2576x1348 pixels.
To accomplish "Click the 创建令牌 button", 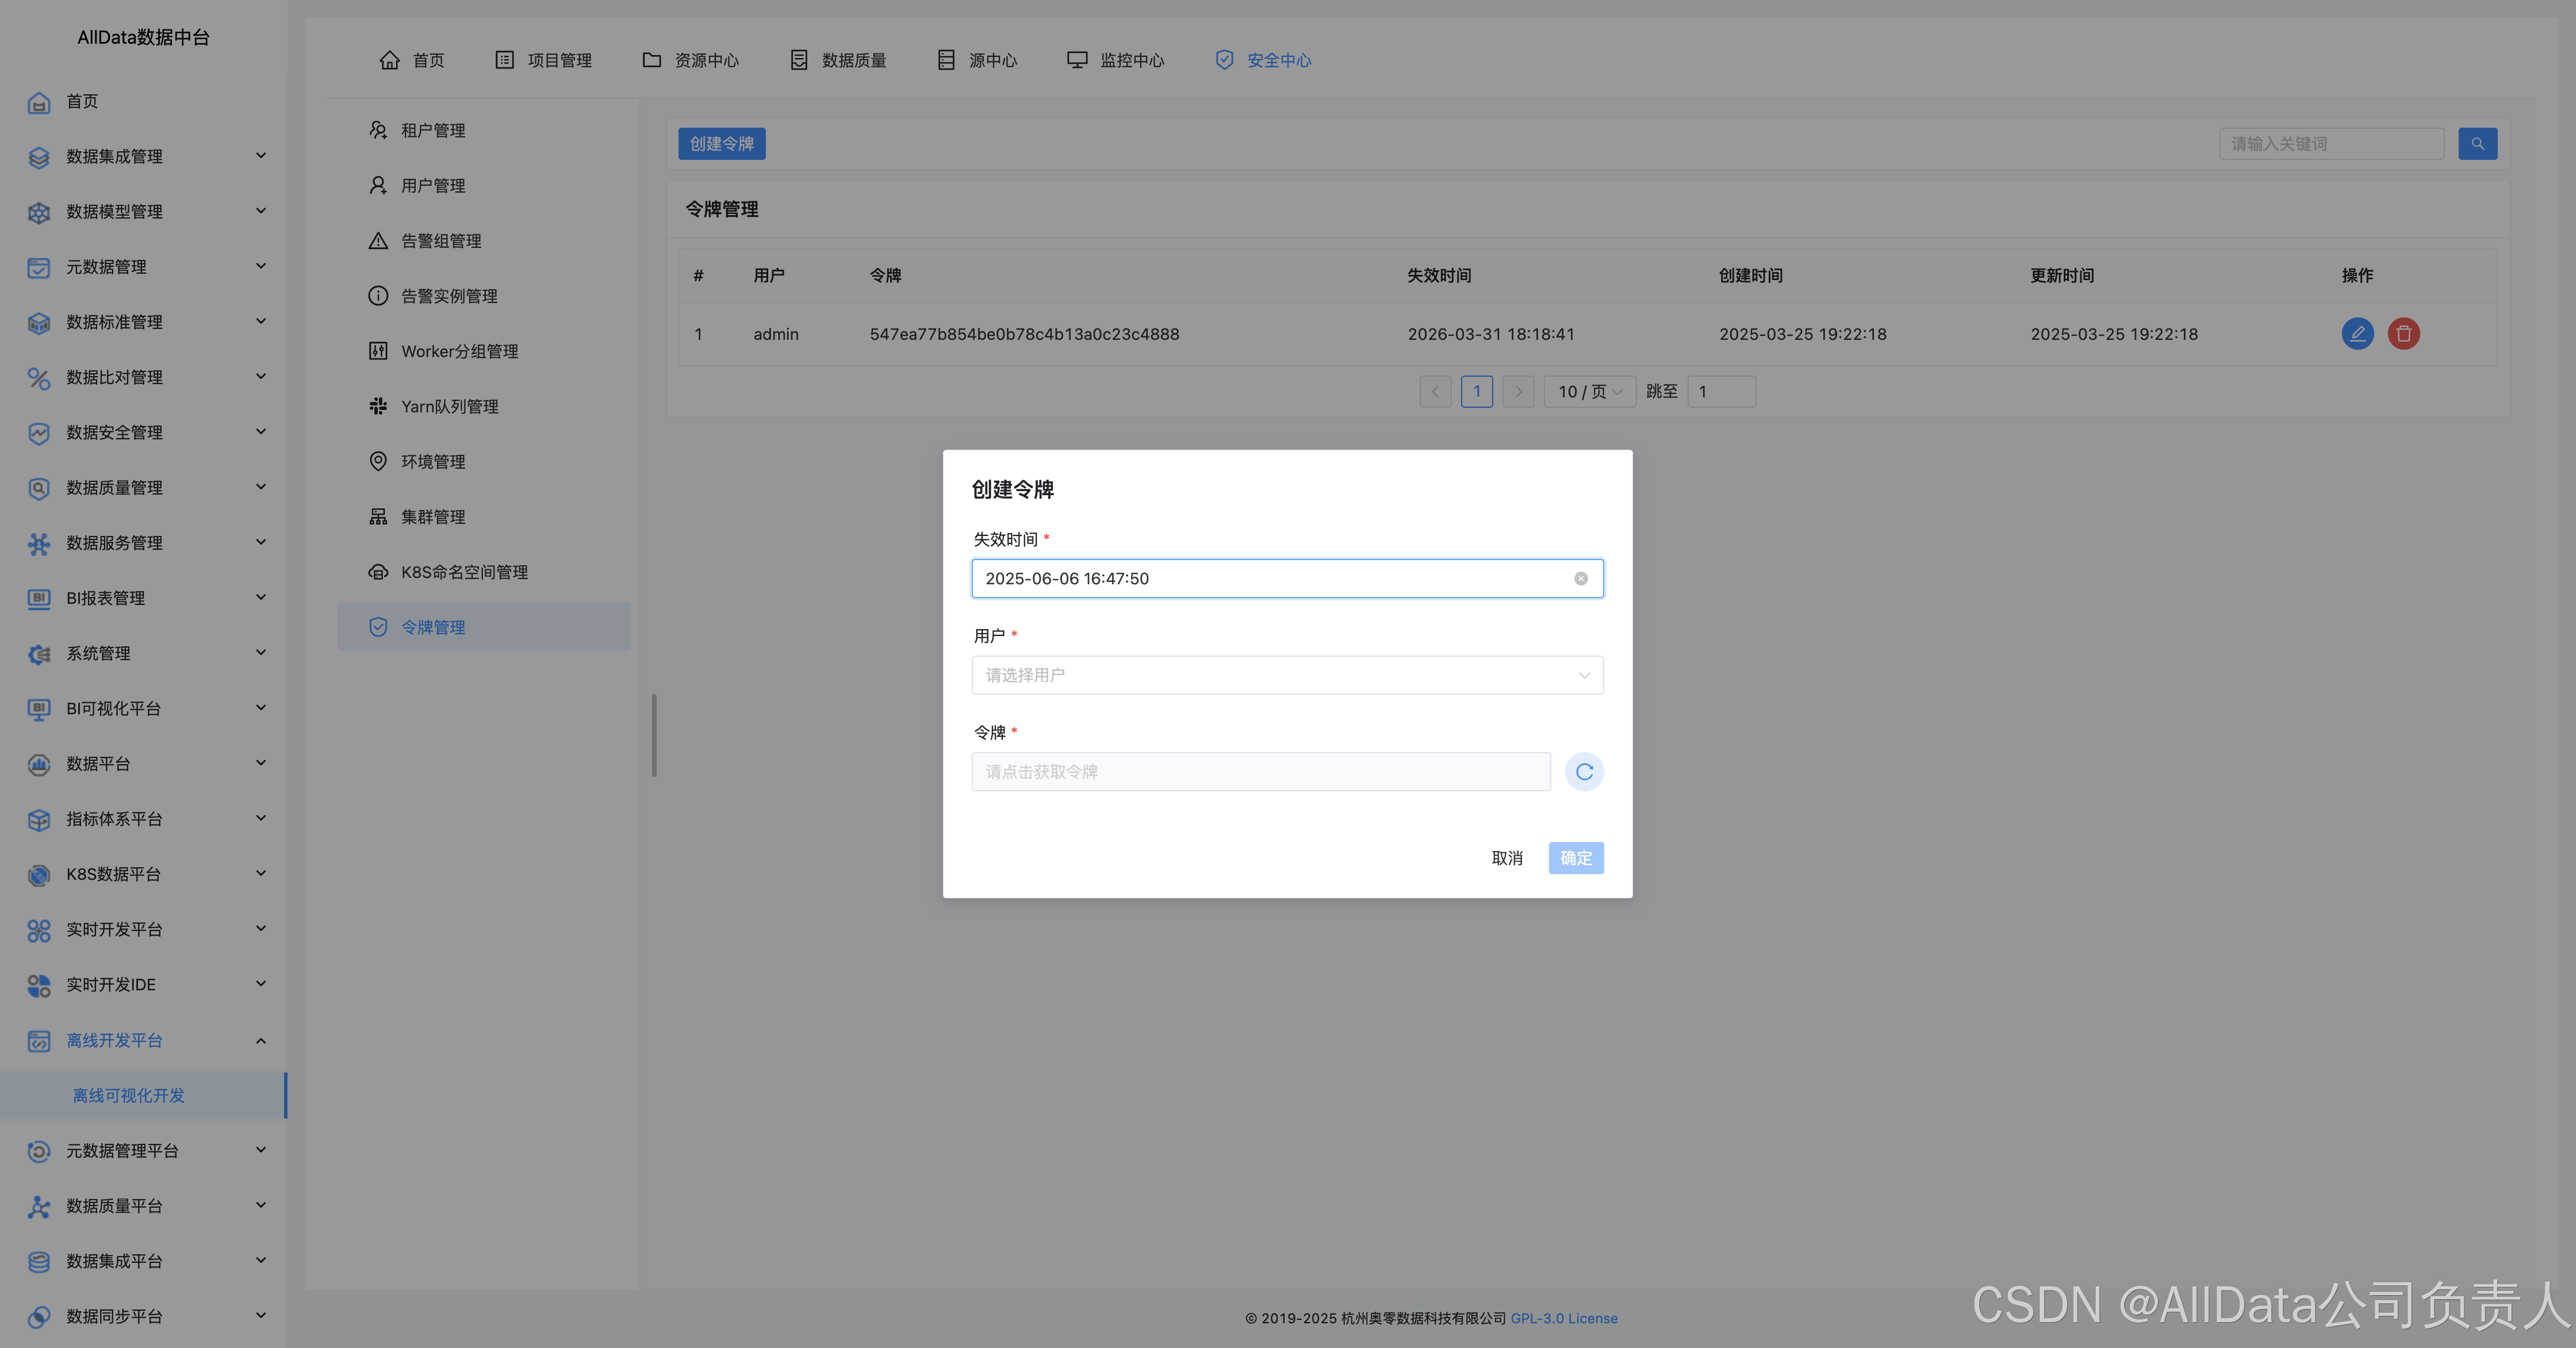I will [722, 144].
